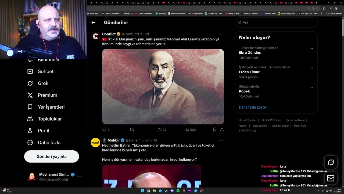The width and height of the screenshot is (344, 194).
Task: Open the Yer İşaretleri bookmark icon
Action: [30, 107]
